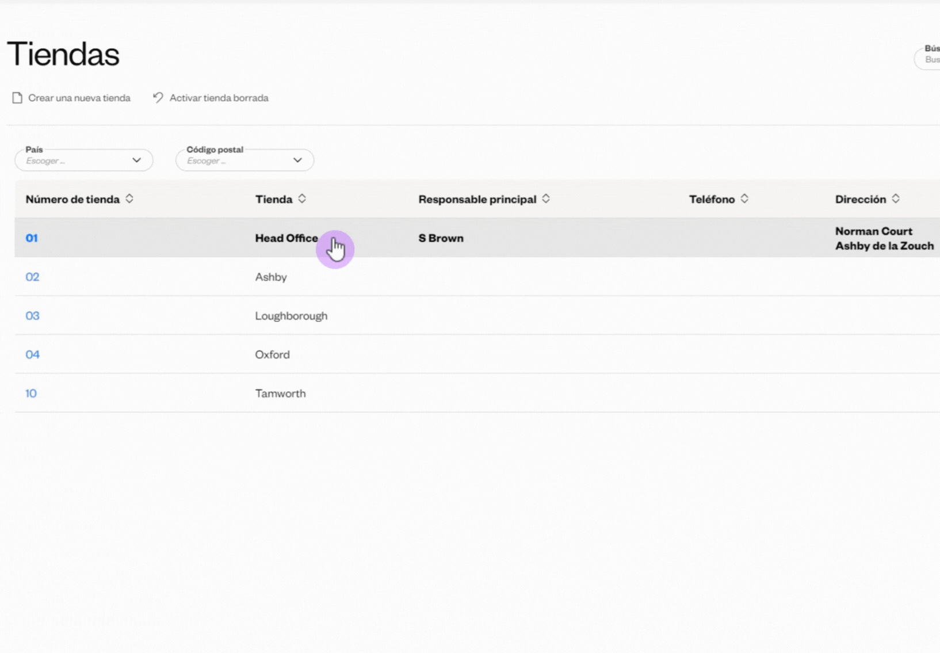This screenshot has height=653, width=940.
Task: Click the new store document icon
Action: click(x=17, y=98)
